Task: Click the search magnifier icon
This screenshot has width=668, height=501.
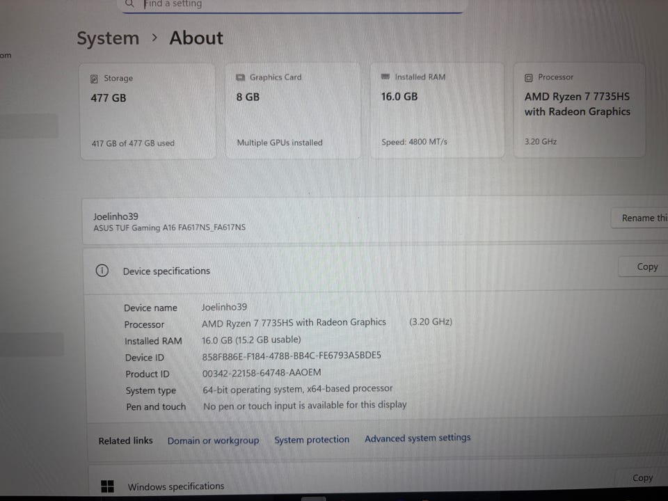Action: click(130, 4)
